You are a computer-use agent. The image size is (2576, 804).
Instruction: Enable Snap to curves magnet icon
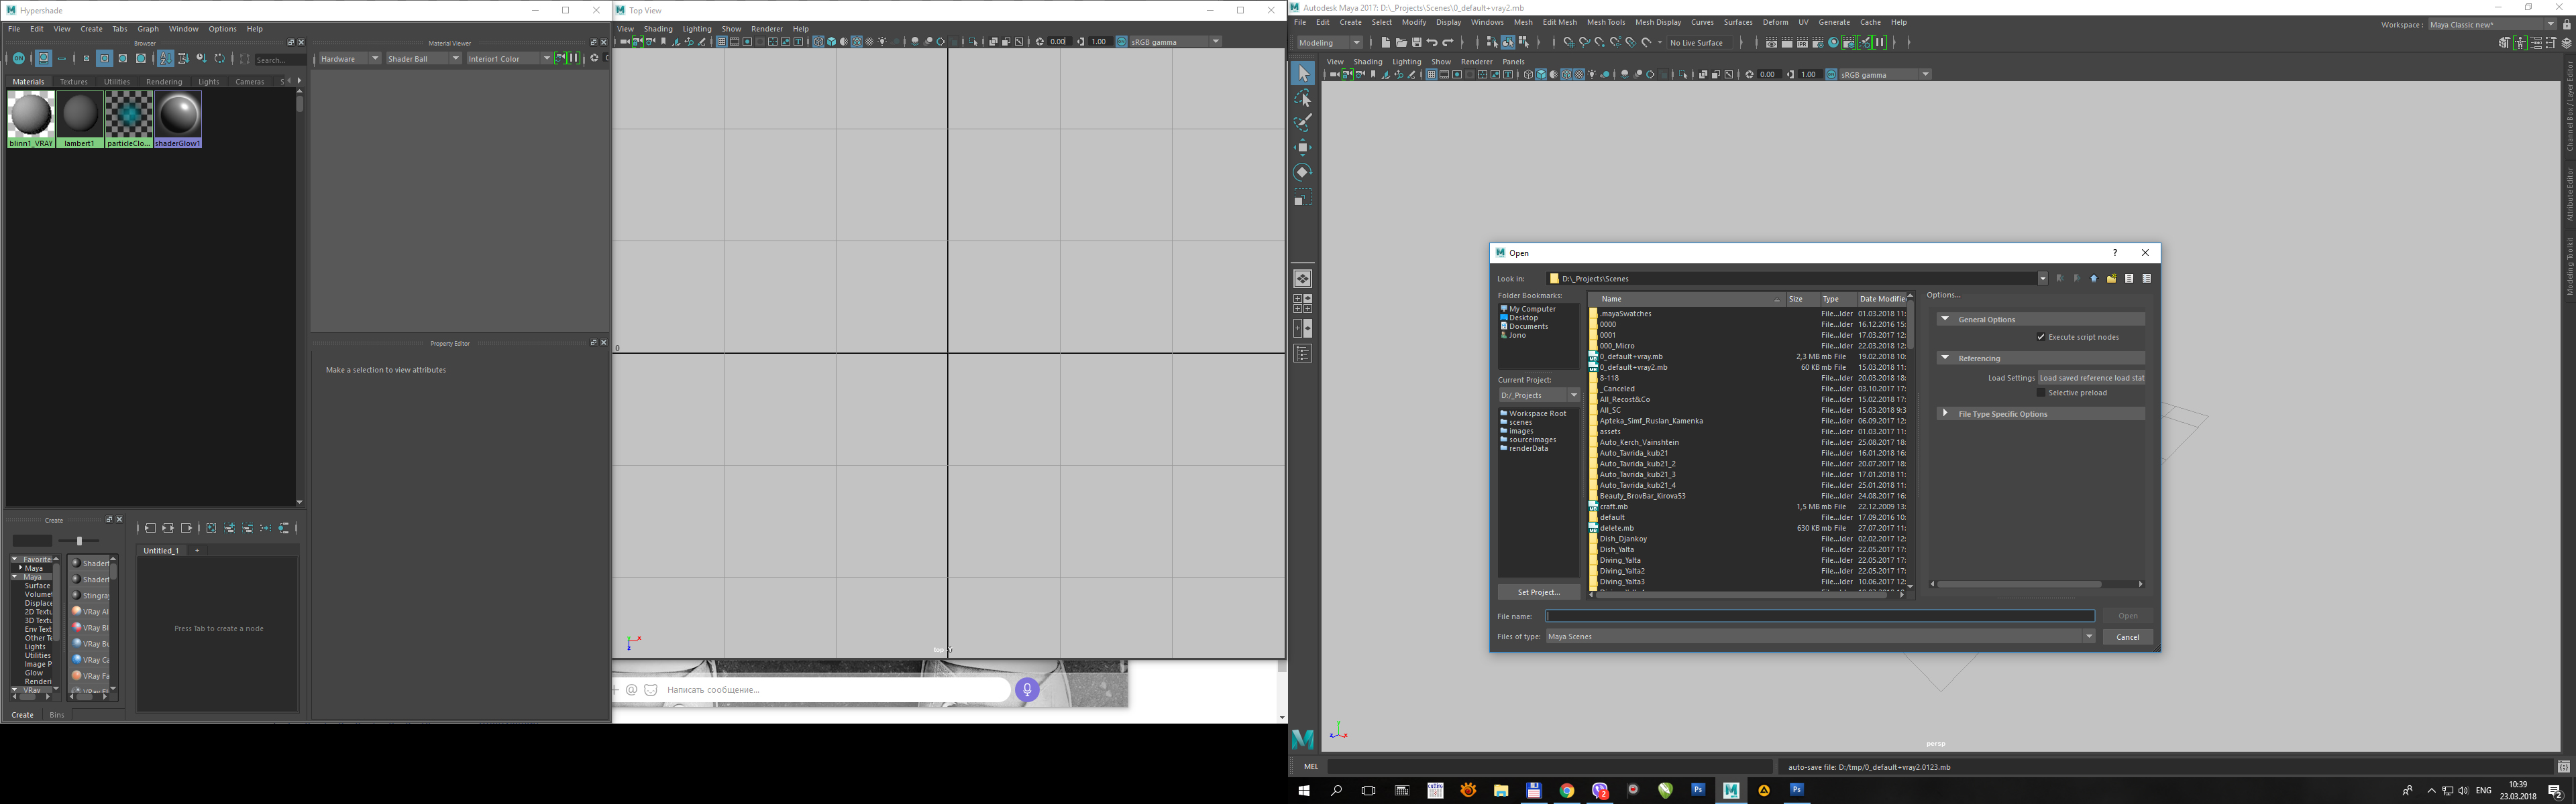(x=1585, y=42)
